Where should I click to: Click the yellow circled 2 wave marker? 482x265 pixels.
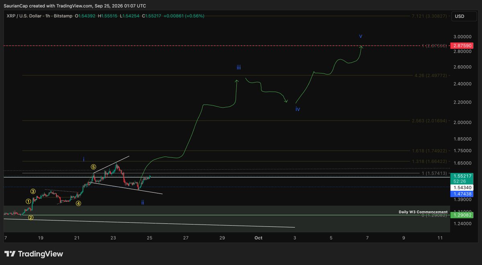(31, 218)
